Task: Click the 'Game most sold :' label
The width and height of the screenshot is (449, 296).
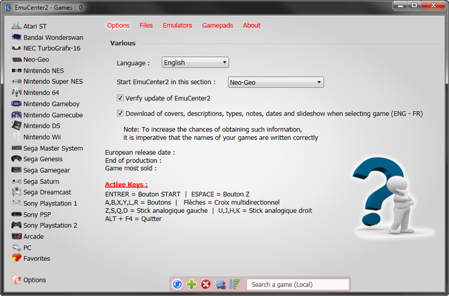Action: (x=131, y=168)
